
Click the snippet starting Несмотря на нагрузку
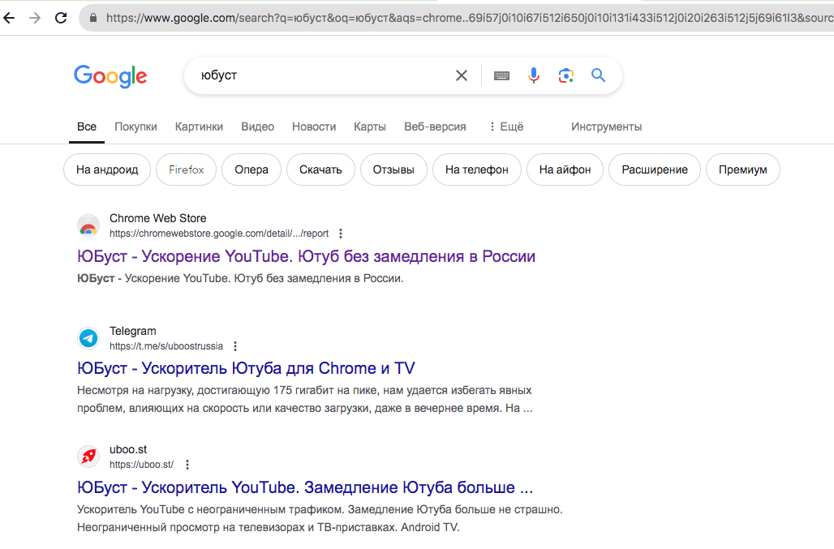click(305, 399)
